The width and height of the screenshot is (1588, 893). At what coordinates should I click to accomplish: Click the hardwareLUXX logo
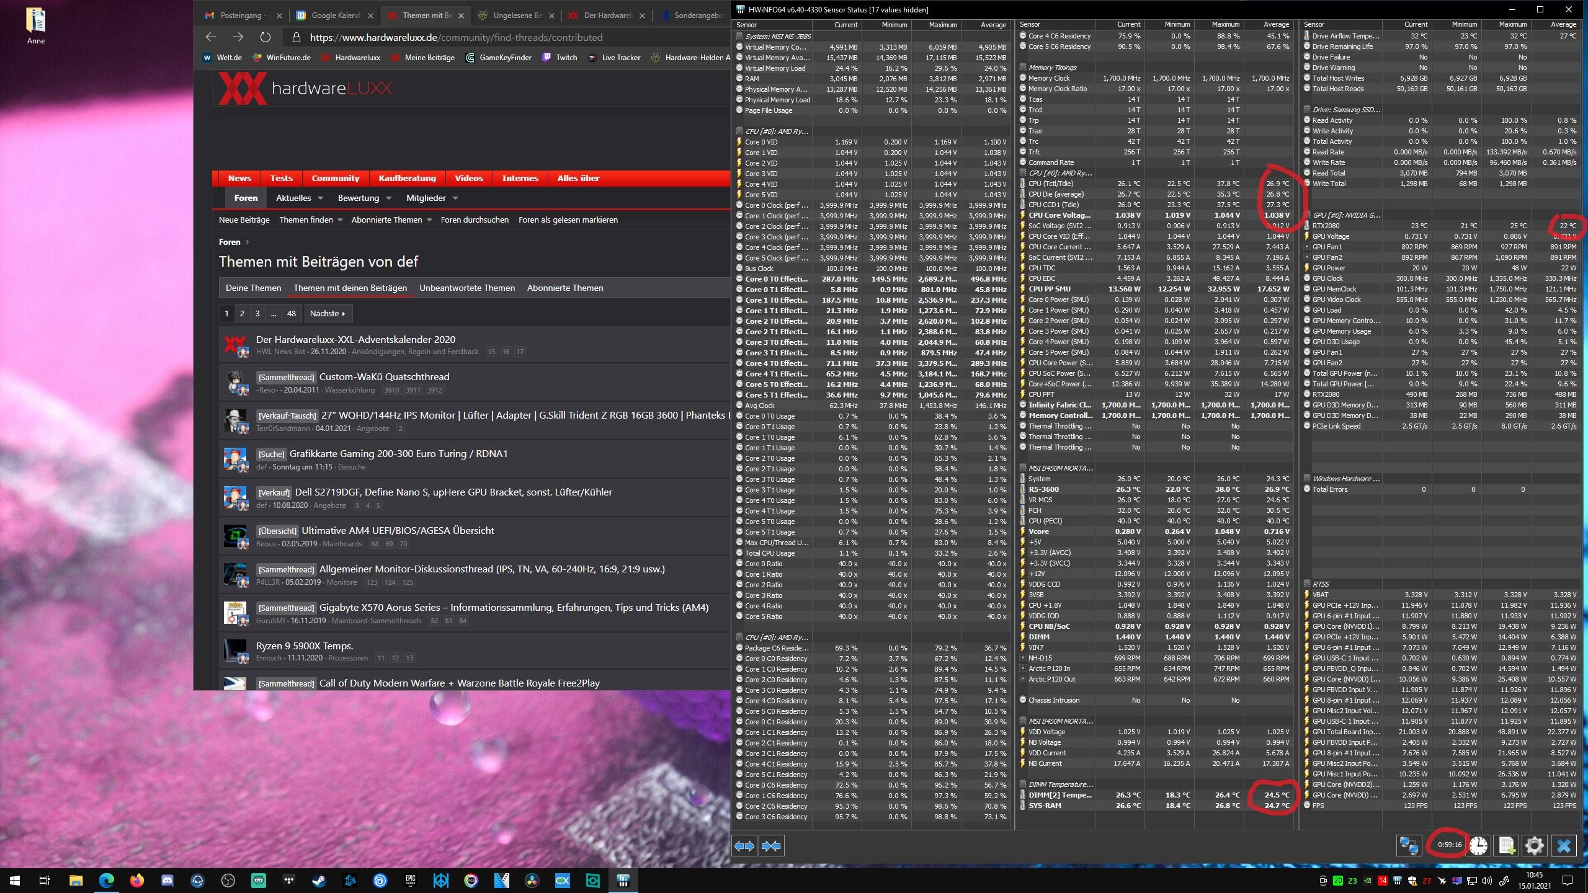(305, 89)
